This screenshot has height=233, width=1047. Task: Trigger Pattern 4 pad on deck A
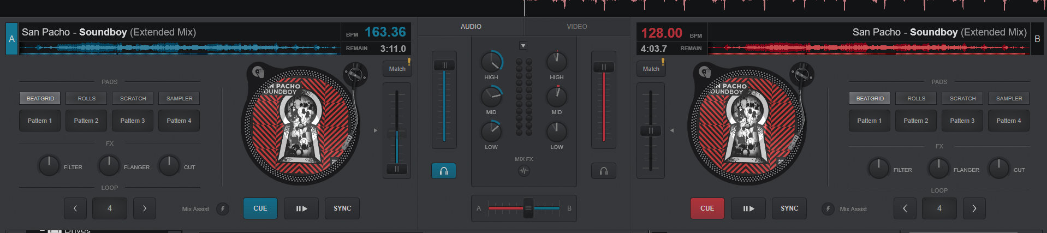click(x=179, y=121)
